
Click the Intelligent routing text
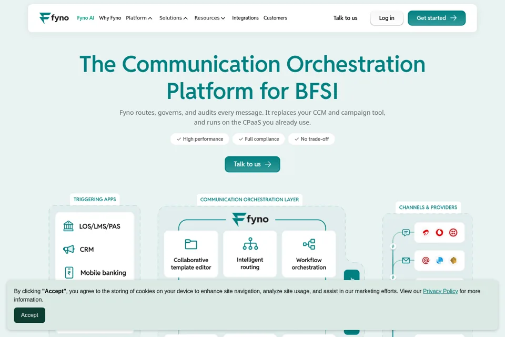click(x=250, y=263)
